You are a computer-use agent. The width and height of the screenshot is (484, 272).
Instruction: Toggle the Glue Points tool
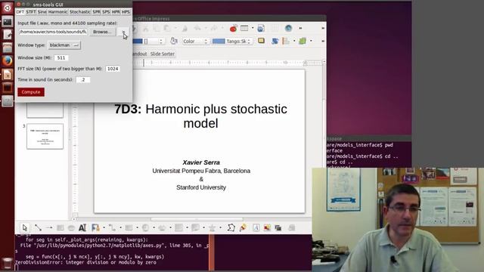[x=243, y=228]
